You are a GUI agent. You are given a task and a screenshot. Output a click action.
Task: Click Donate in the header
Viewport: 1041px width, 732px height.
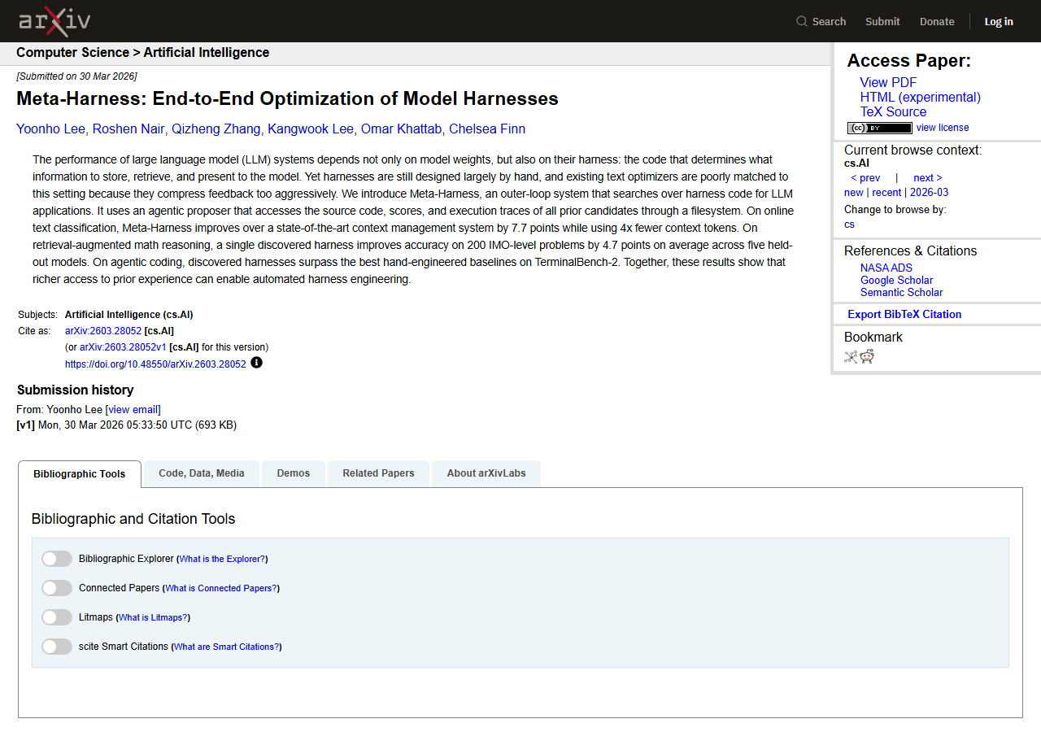[937, 21]
